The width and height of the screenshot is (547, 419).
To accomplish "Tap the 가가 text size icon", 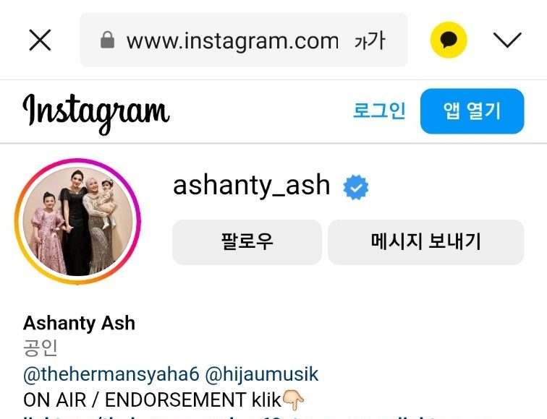I will [x=370, y=40].
